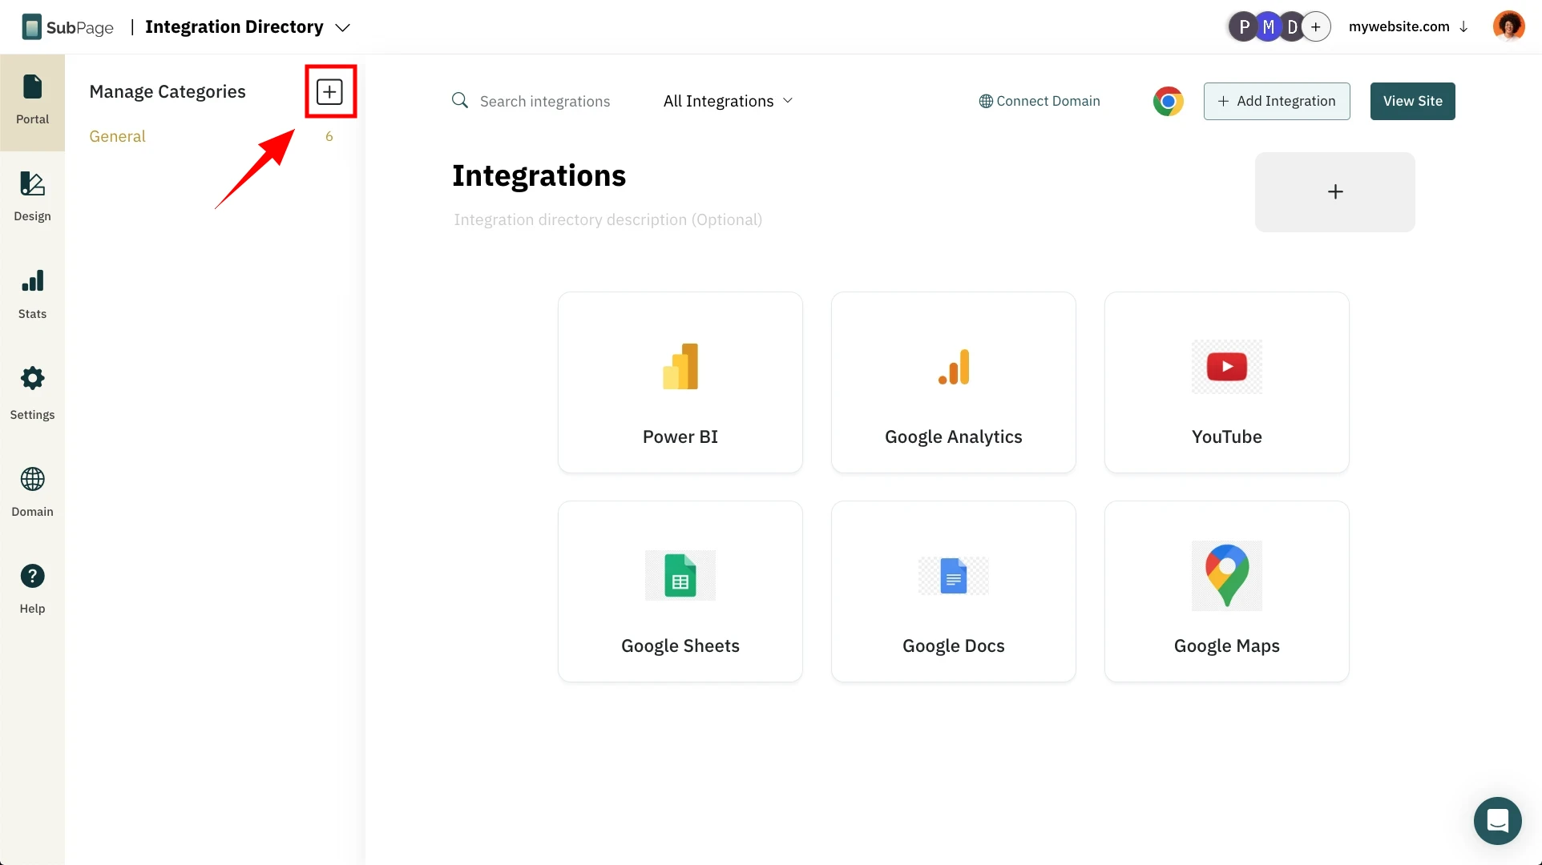Click the Manage Categories heading
The image size is (1542, 865).
click(168, 91)
